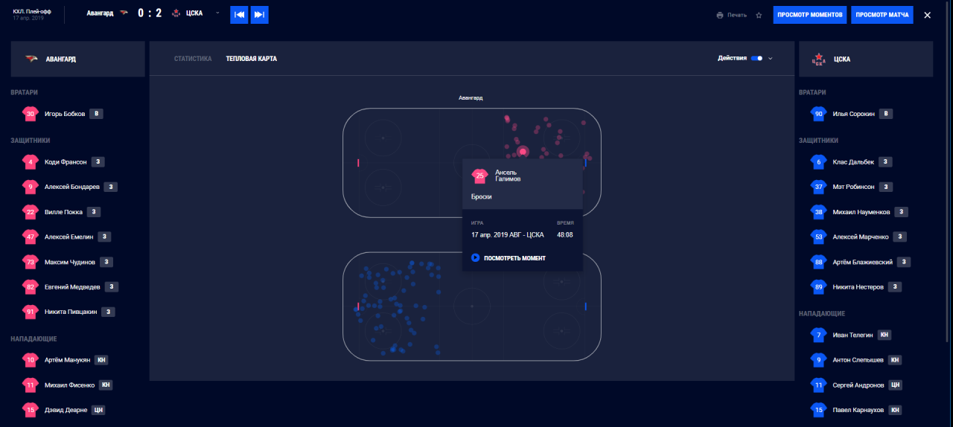This screenshot has width=953, height=427.
Task: Select goalie Игорь Бобков's jersey 30
Action: click(x=31, y=114)
